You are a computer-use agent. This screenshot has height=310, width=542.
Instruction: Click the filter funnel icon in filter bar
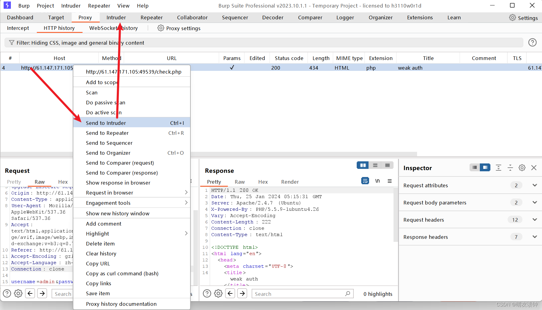coord(11,43)
